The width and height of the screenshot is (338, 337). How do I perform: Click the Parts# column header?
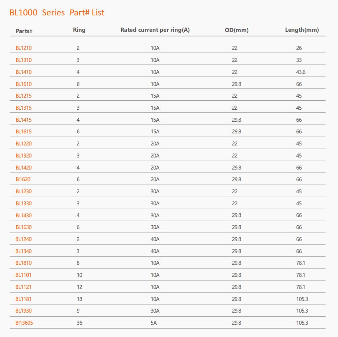[24, 31]
